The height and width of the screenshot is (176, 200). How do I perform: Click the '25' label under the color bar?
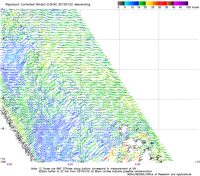click(x=153, y=7)
